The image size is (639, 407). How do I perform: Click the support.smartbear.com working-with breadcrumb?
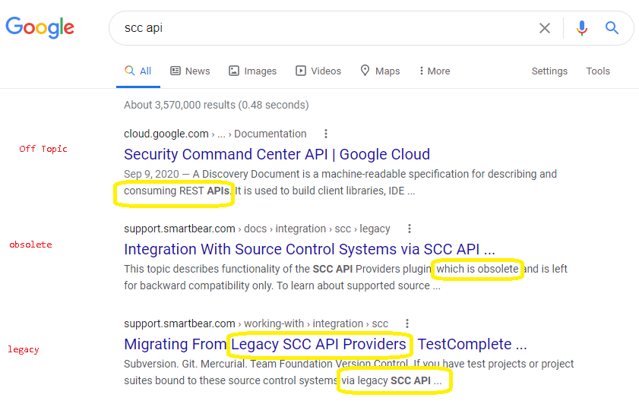(256, 323)
